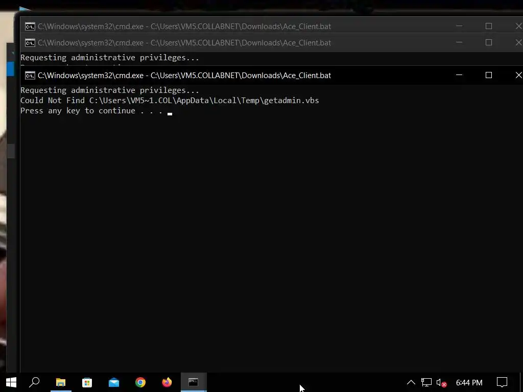Open Mail app from taskbar
Screen dimensions: 523x392
point(114,382)
